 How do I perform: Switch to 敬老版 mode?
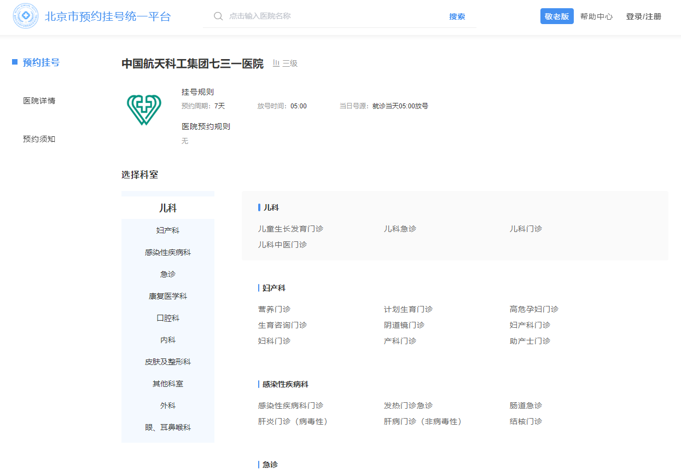[x=557, y=16]
